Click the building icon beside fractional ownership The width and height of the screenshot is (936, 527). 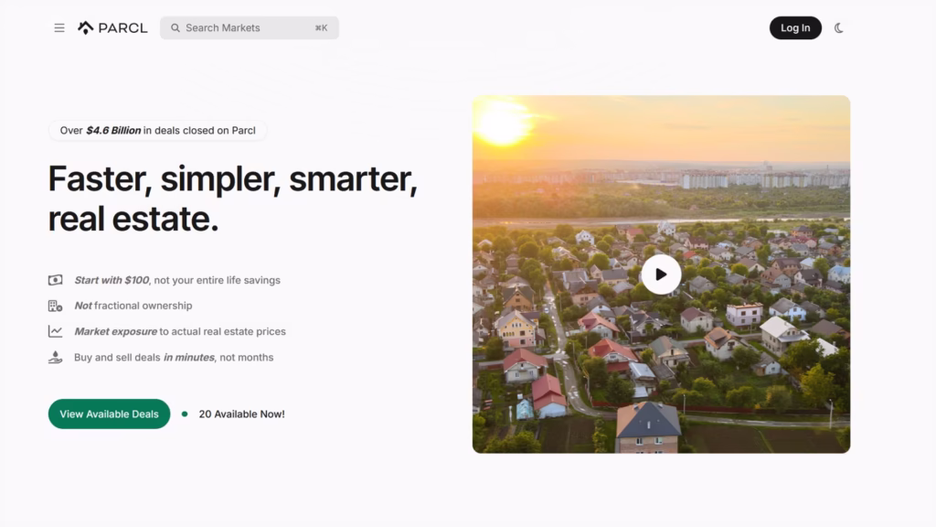(56, 307)
